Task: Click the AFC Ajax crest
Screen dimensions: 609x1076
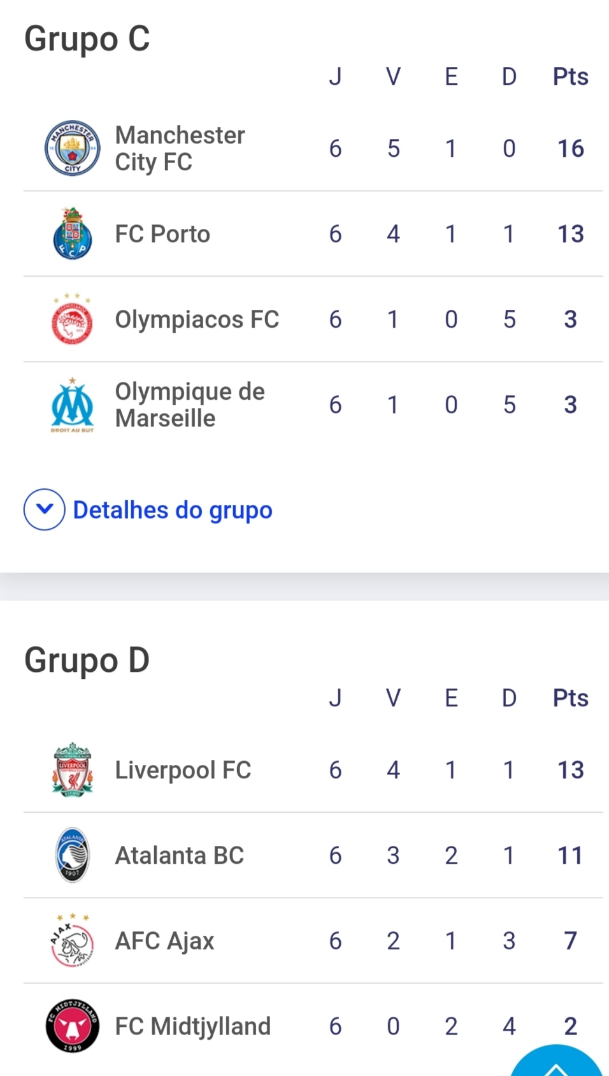Action: pyautogui.click(x=73, y=941)
